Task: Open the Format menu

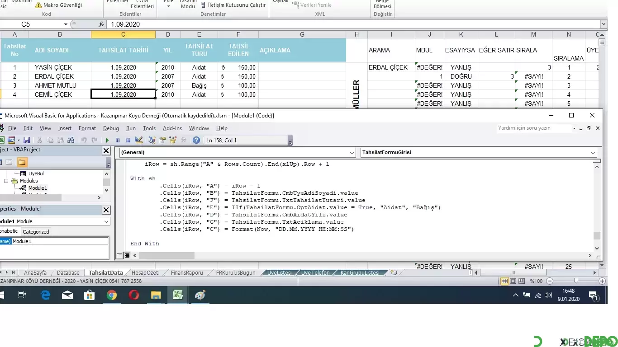Action: (x=87, y=128)
